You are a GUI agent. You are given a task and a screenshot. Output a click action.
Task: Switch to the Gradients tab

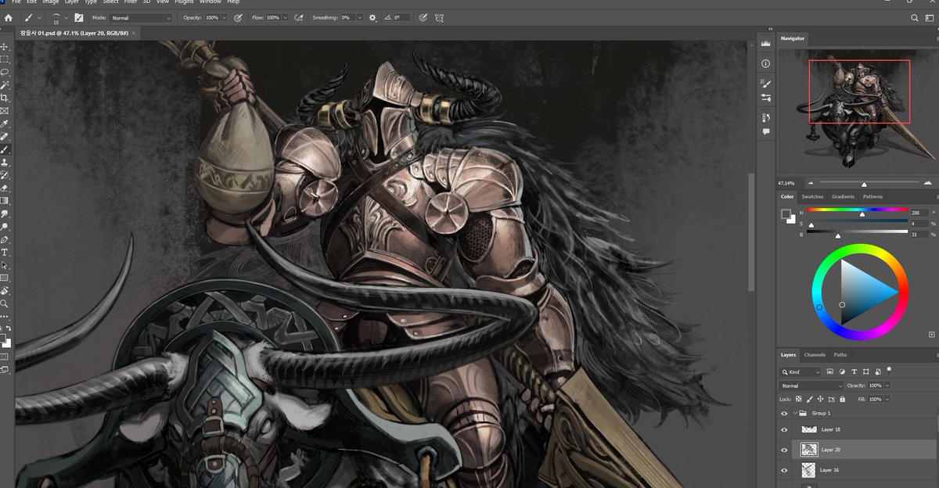843,196
